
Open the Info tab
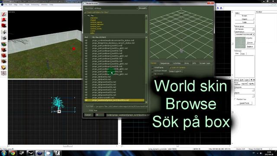194,63
